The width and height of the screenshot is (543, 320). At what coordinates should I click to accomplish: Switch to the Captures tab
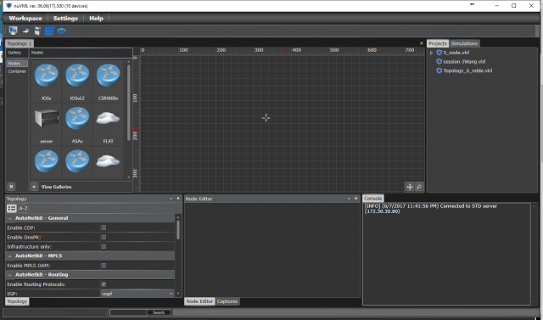(227, 301)
